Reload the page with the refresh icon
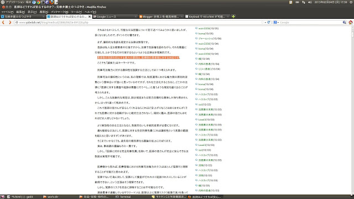The image size is (354, 199). [x=269, y=23]
